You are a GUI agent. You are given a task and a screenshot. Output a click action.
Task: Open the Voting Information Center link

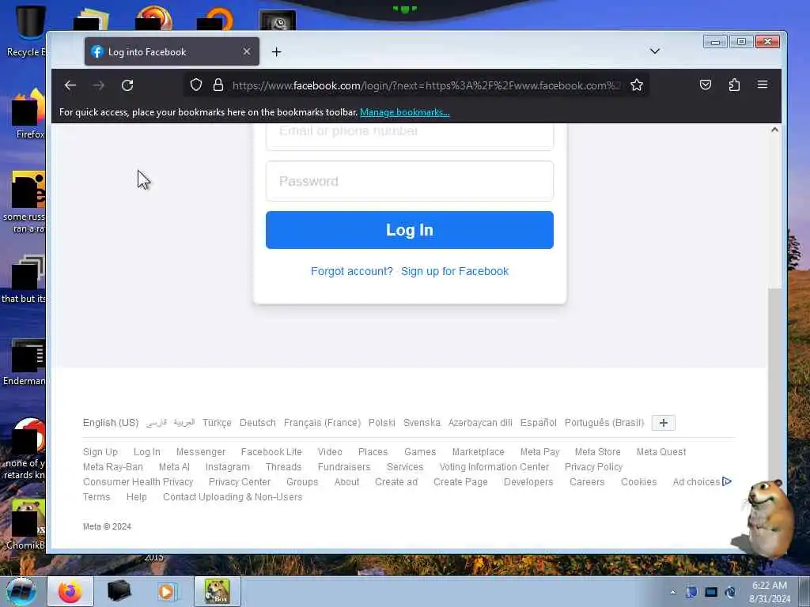494,467
